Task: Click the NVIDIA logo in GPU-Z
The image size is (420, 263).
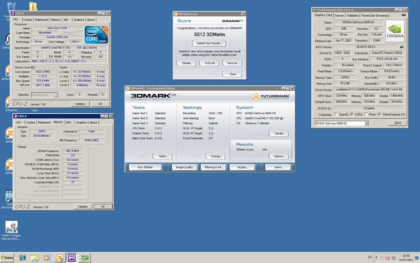Action: coord(395,31)
